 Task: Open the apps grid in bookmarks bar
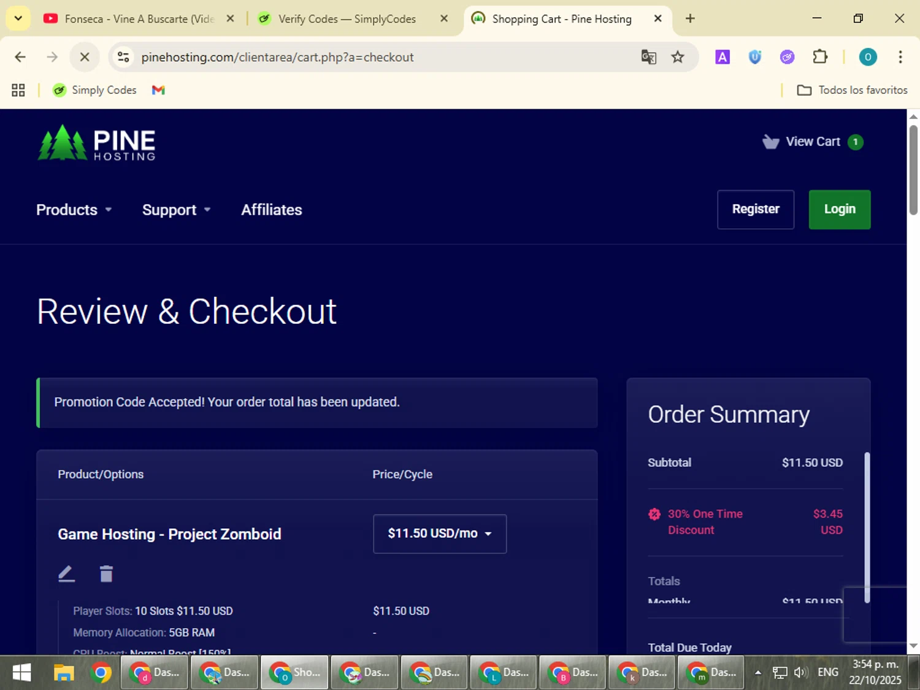[18, 90]
